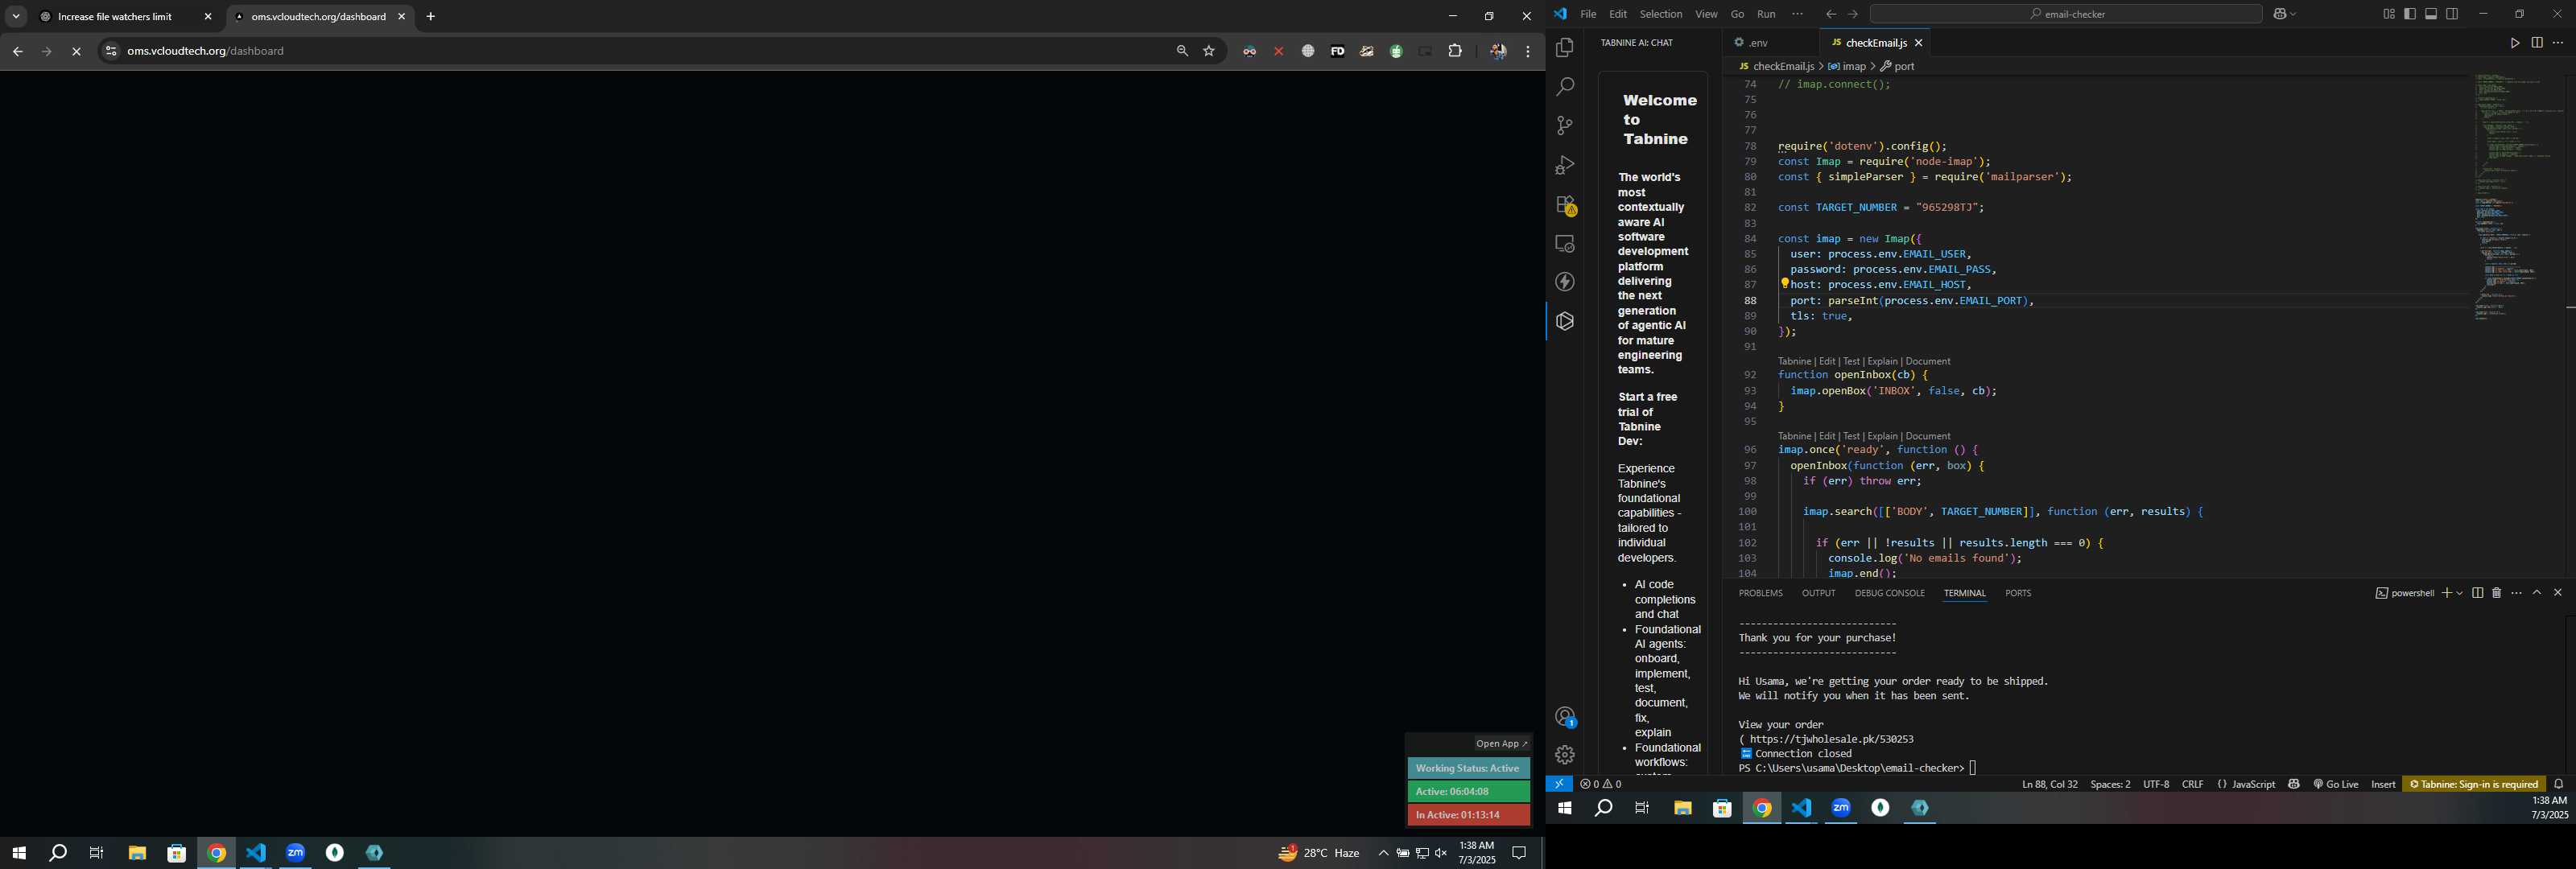Open Run and Debug view in VS Code
Image resolution: width=2576 pixels, height=869 pixels.
click(1564, 165)
